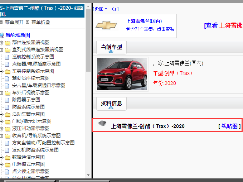Click folder icon of 数据通信示意图

click(8, 157)
